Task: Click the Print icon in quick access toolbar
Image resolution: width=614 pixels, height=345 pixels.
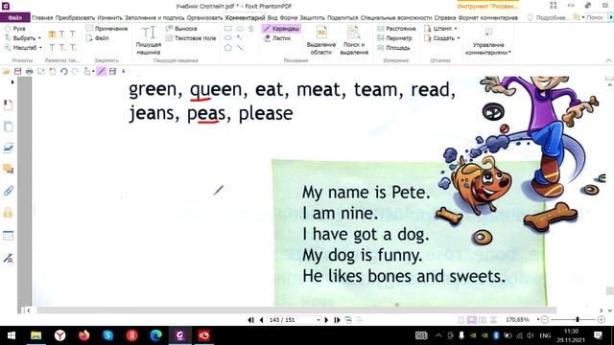Action: (x=30, y=71)
